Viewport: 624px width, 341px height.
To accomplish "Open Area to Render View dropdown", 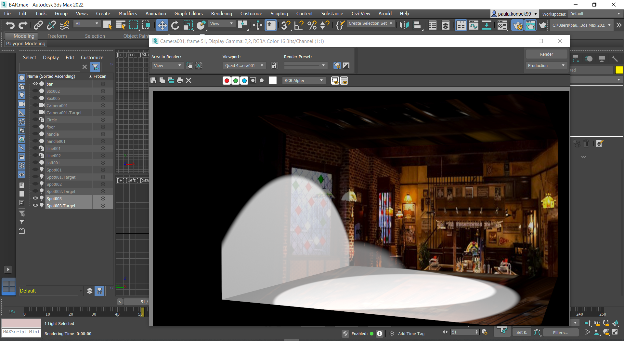I will pos(167,65).
